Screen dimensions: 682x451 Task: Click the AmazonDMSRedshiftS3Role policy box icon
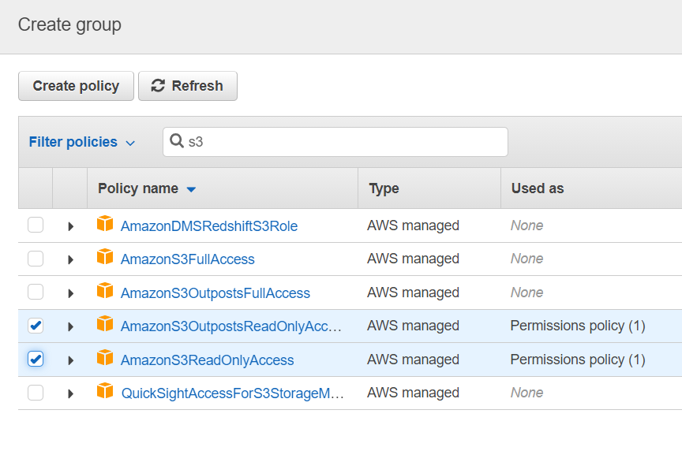pyautogui.click(x=105, y=225)
